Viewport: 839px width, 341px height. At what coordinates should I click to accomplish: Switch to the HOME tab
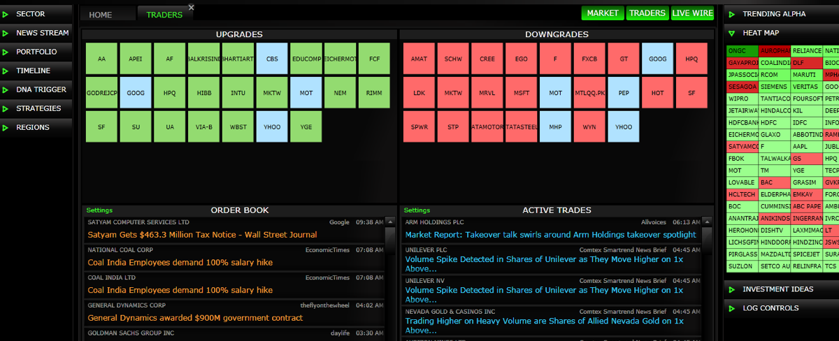click(x=108, y=15)
